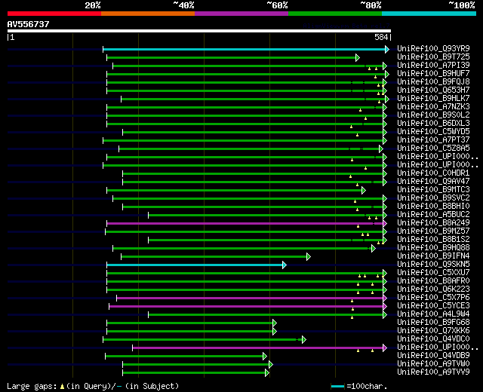The height and width of the screenshot is (392, 483).
Task: Click the UniRef100_B9SVC2 hit name
Action: [433, 198]
